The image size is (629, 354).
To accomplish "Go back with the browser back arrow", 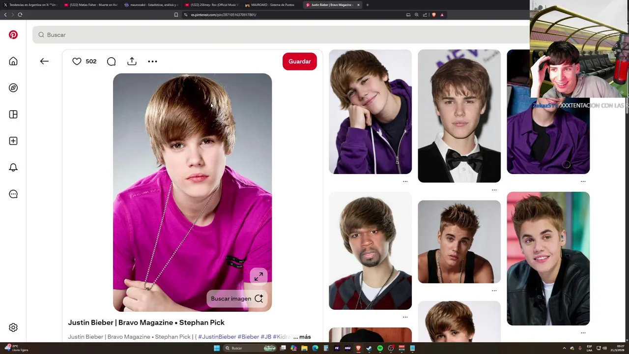I will click(5, 15).
